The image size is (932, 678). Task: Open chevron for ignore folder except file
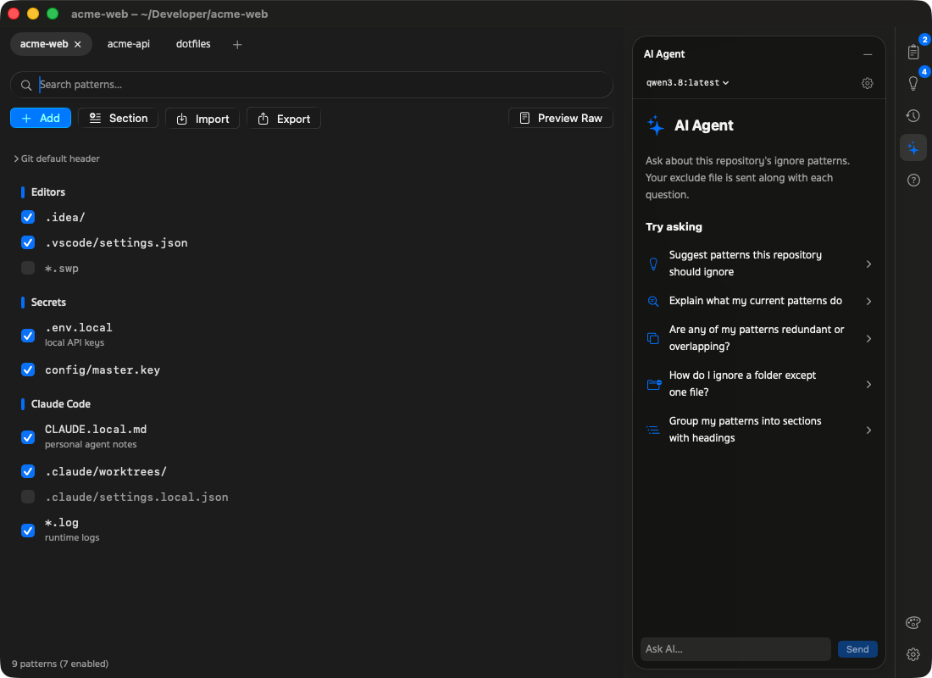click(x=868, y=384)
